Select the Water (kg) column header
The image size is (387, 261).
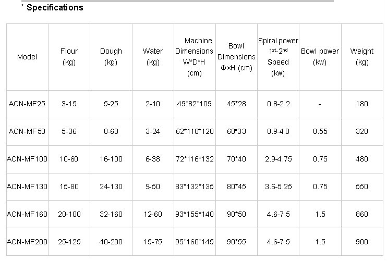pos(153,57)
